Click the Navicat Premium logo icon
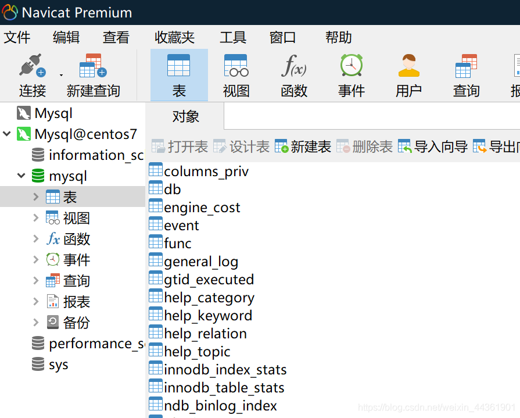Screen dimensions: 520x418 [x=10, y=13]
